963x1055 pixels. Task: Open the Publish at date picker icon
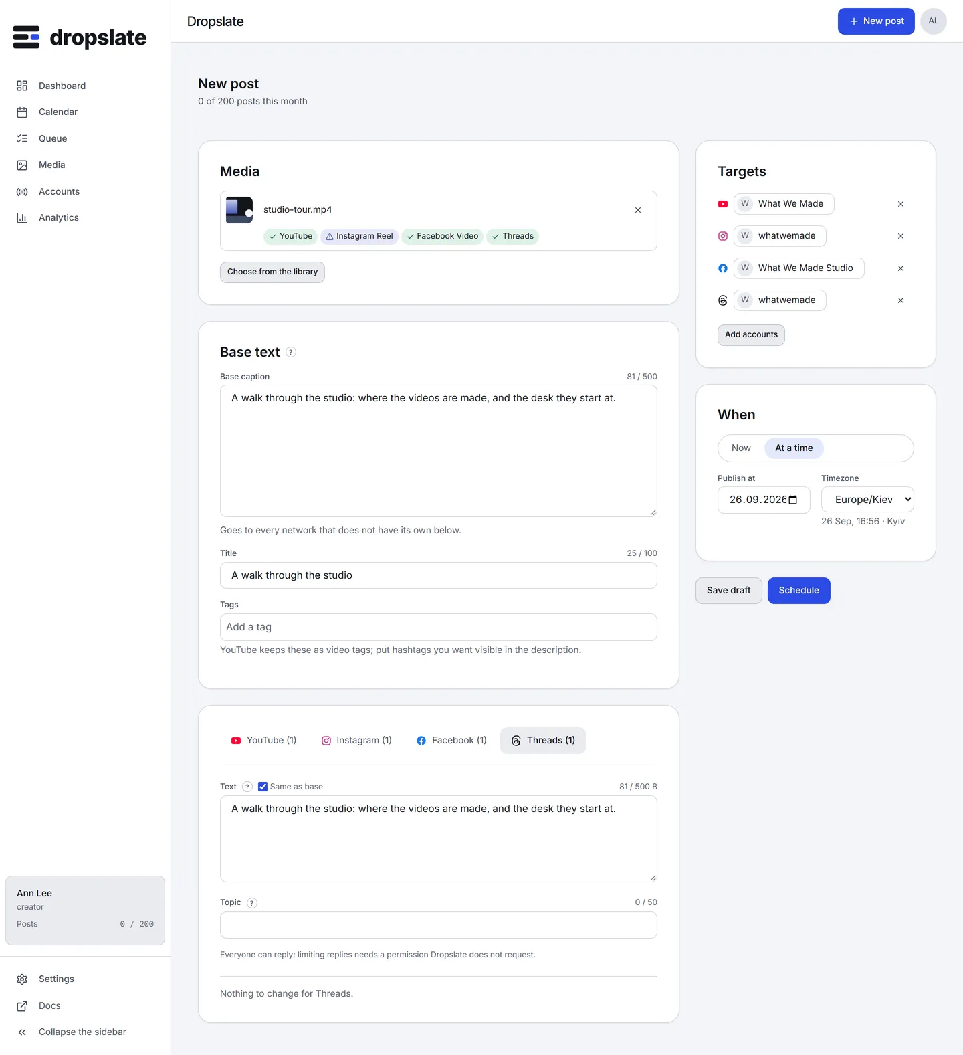(793, 500)
